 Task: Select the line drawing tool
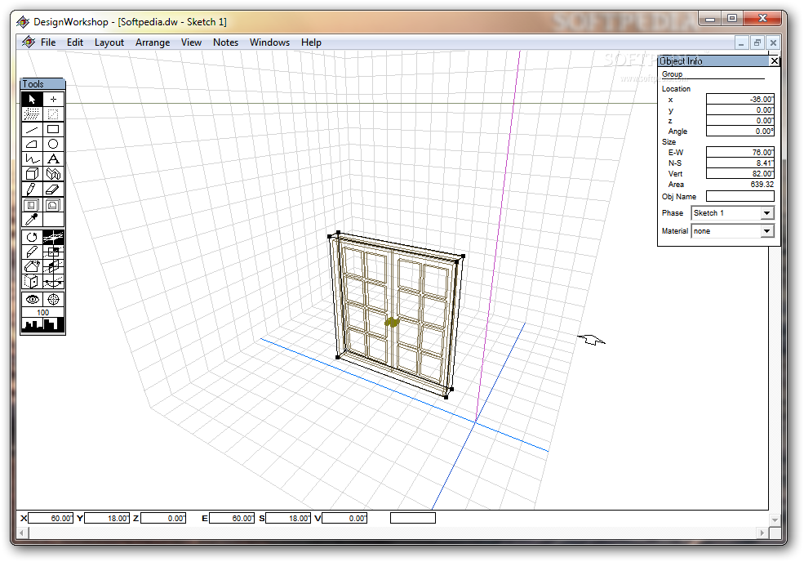(32, 129)
